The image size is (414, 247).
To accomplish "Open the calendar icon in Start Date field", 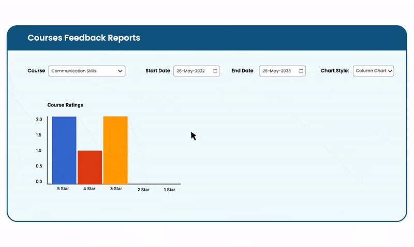I will [x=215, y=71].
